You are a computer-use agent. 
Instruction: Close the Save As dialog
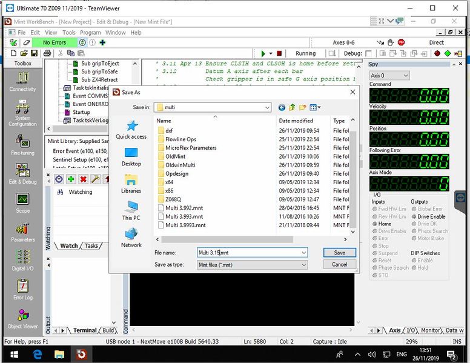pos(352,92)
